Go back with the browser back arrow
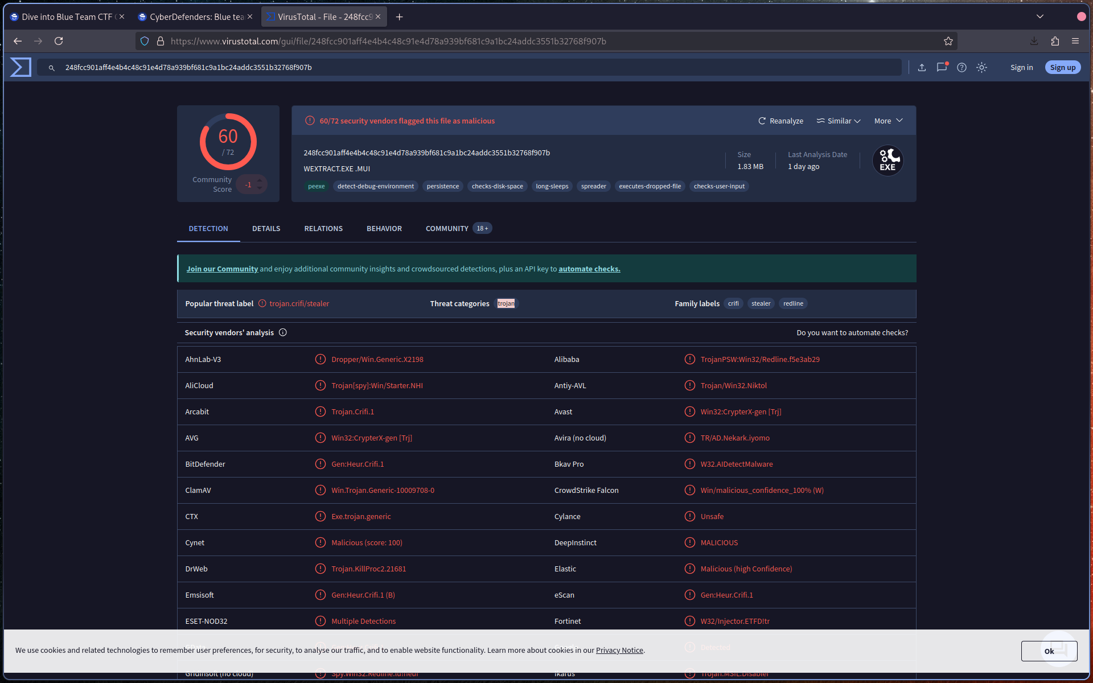This screenshot has width=1093, height=683. click(x=18, y=41)
